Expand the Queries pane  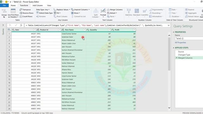coord(3,25)
